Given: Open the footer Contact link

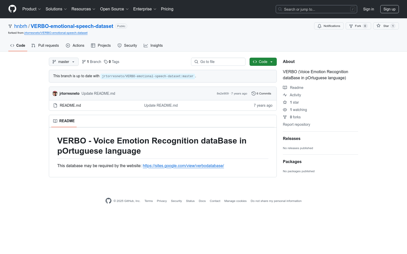Looking at the screenshot, I should 215,201.
